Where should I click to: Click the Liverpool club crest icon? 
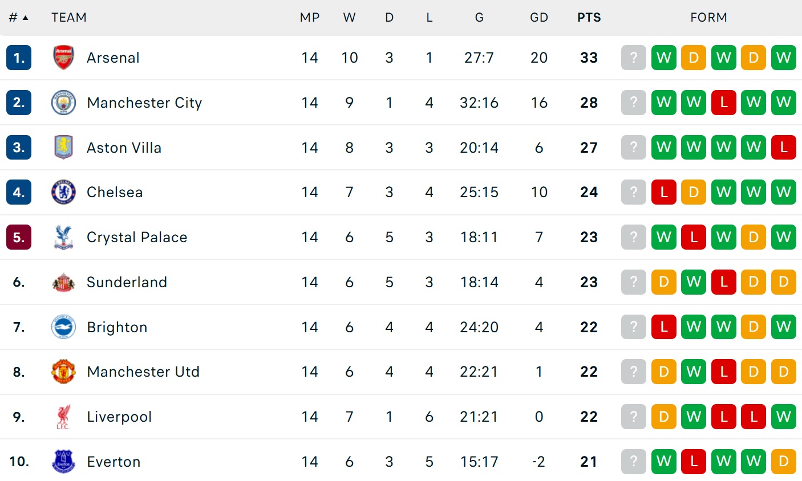coord(63,417)
